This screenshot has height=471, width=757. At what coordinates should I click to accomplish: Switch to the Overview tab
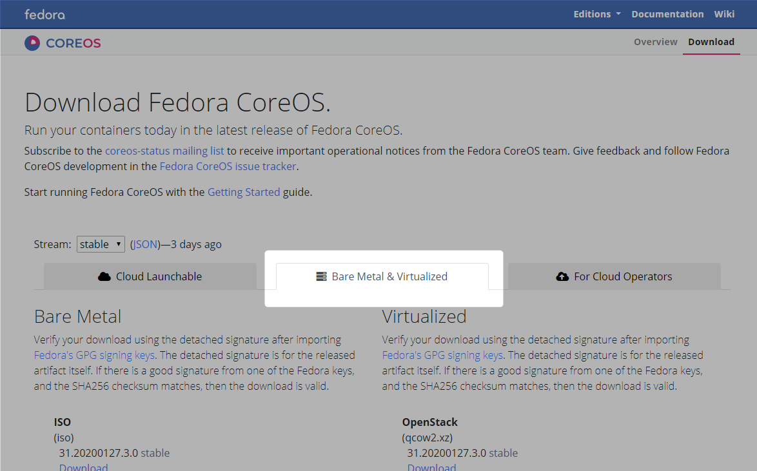click(655, 42)
